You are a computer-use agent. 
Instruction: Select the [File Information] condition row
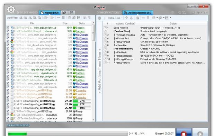155,49
